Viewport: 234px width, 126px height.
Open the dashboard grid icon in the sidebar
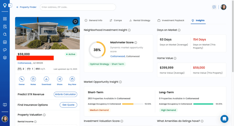[5, 19]
